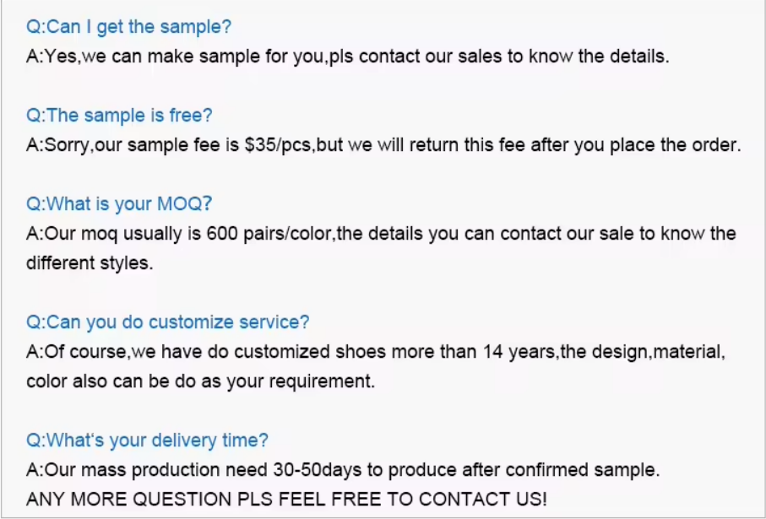The height and width of the screenshot is (519, 766).
Task: Click 'ANY MORE QUESTION PLS FEEL FREE' line
Action: [x=287, y=500]
